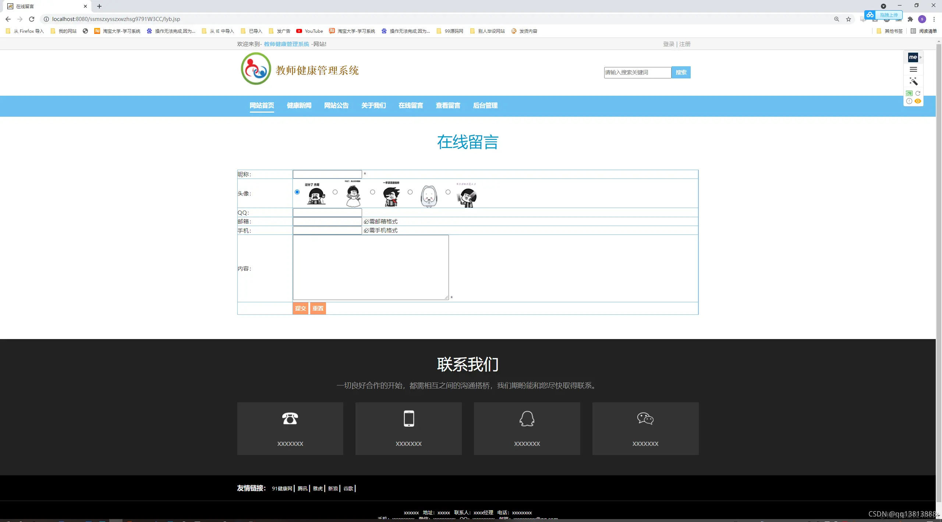Click the 昵称 nickname input field
942x522 pixels.
(x=327, y=174)
